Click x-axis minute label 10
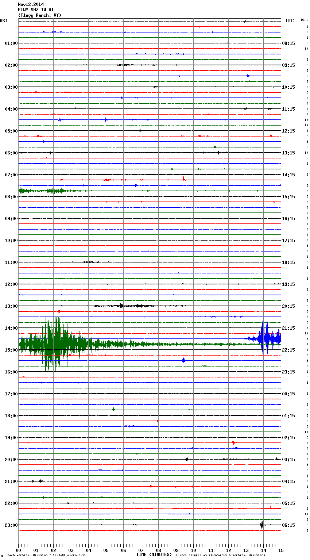Screen dimensions: 310x560 pos(193,550)
